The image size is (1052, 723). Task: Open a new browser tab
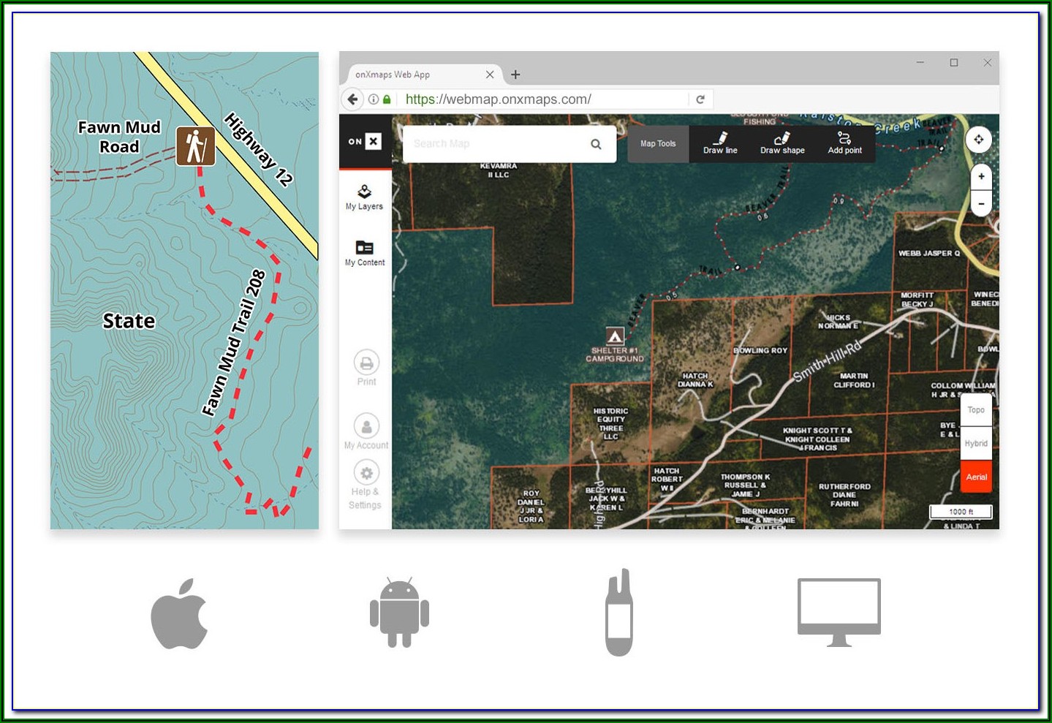tap(515, 75)
